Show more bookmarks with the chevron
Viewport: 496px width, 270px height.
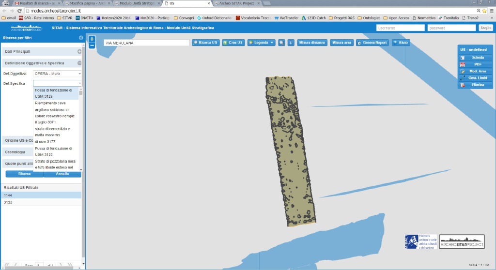tap(492, 18)
